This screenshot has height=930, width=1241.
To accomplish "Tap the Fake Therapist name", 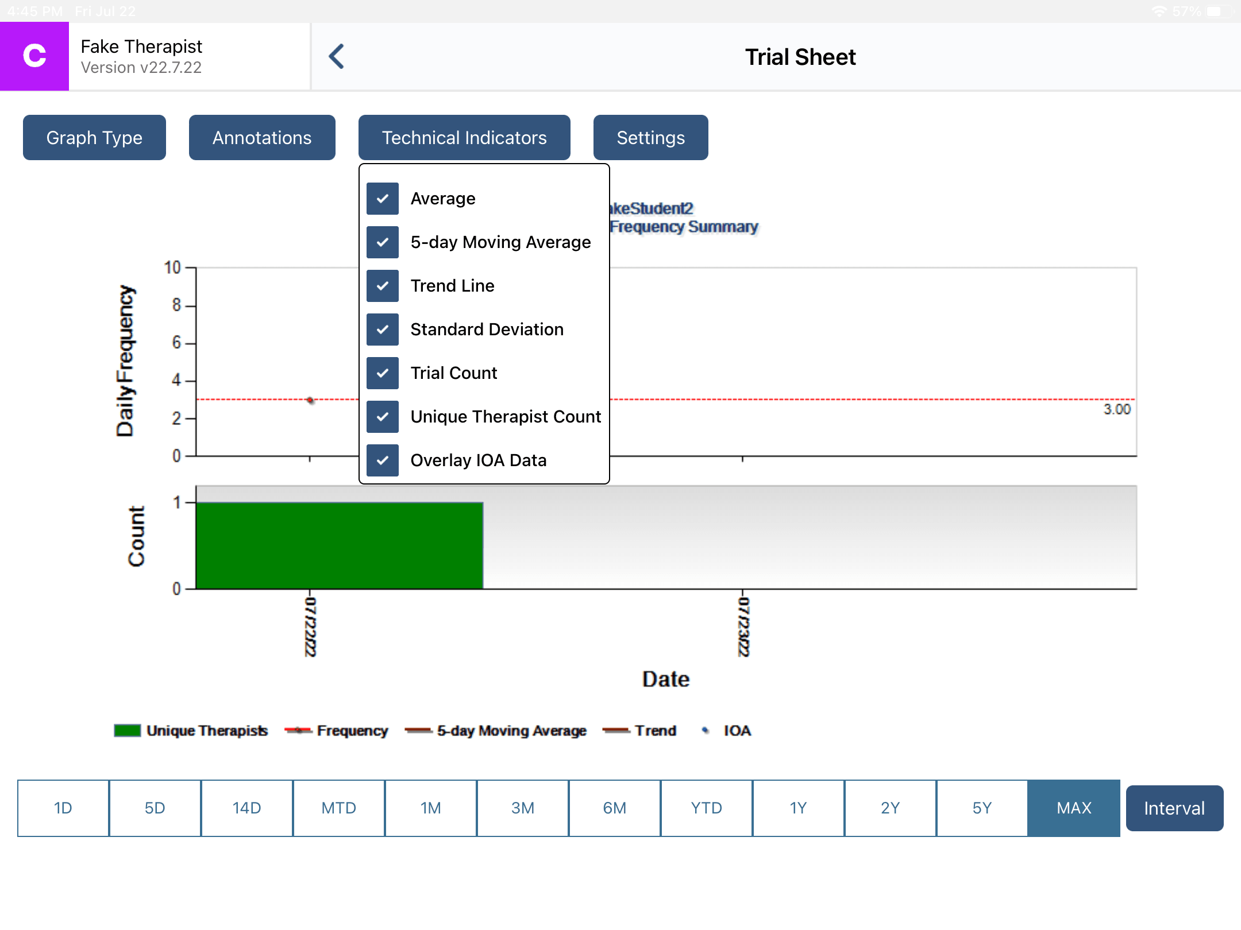I will (141, 46).
